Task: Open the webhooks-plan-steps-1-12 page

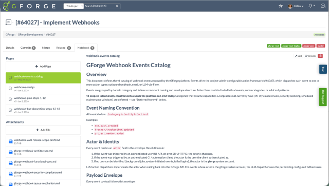Action: coord(43,99)
